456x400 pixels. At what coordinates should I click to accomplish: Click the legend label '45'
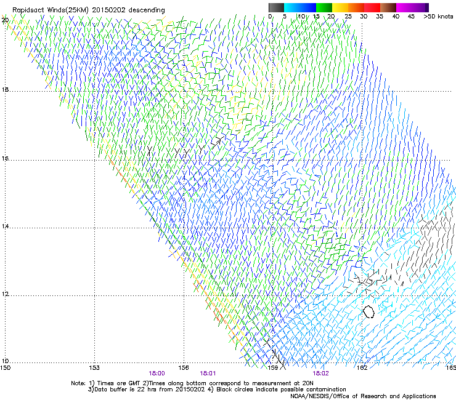click(411, 16)
